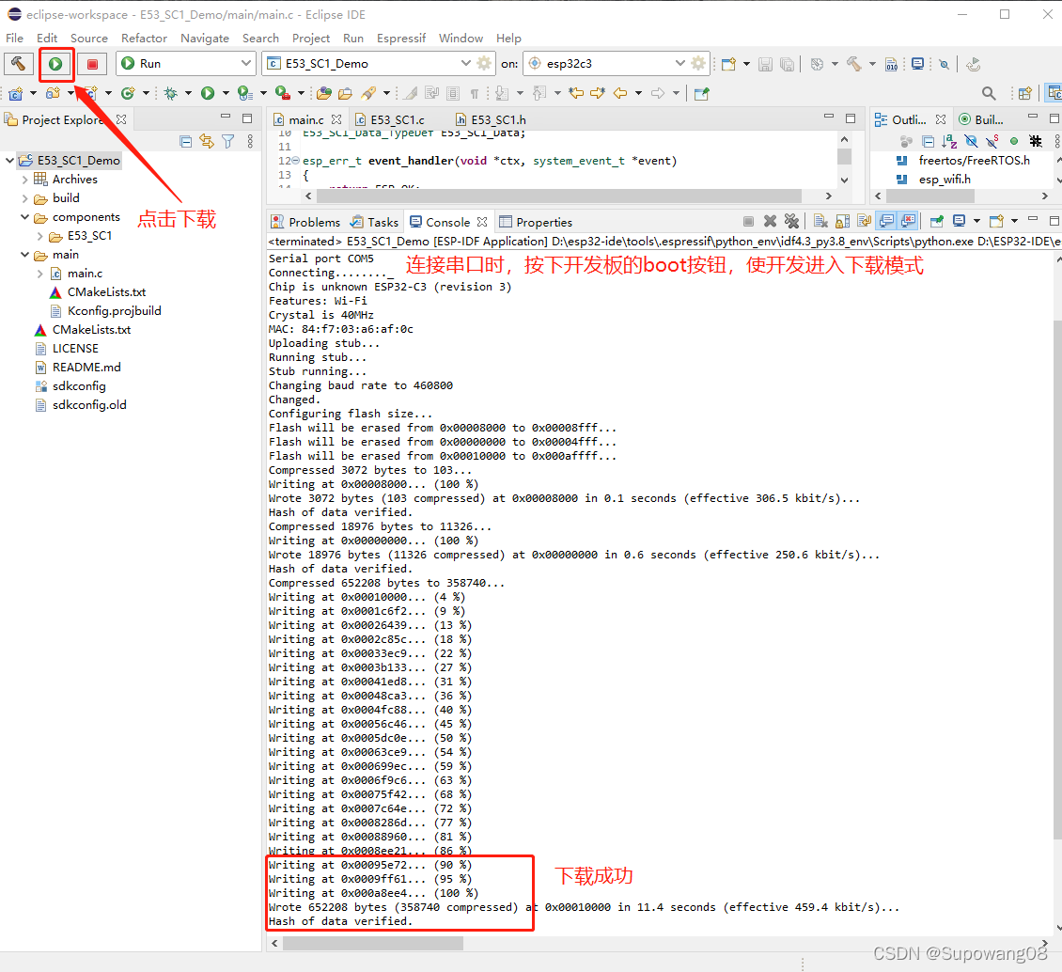Open the Refactor menu
Screen dimensions: 1062x972
pyautogui.click(x=144, y=38)
